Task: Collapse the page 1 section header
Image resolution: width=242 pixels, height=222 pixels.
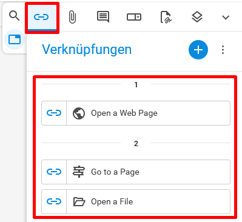Action: coord(136,84)
